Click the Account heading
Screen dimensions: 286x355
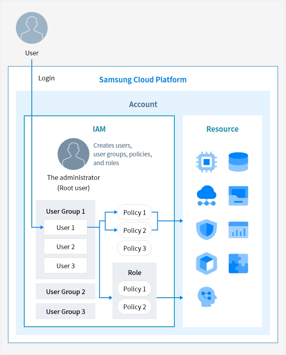pos(143,104)
